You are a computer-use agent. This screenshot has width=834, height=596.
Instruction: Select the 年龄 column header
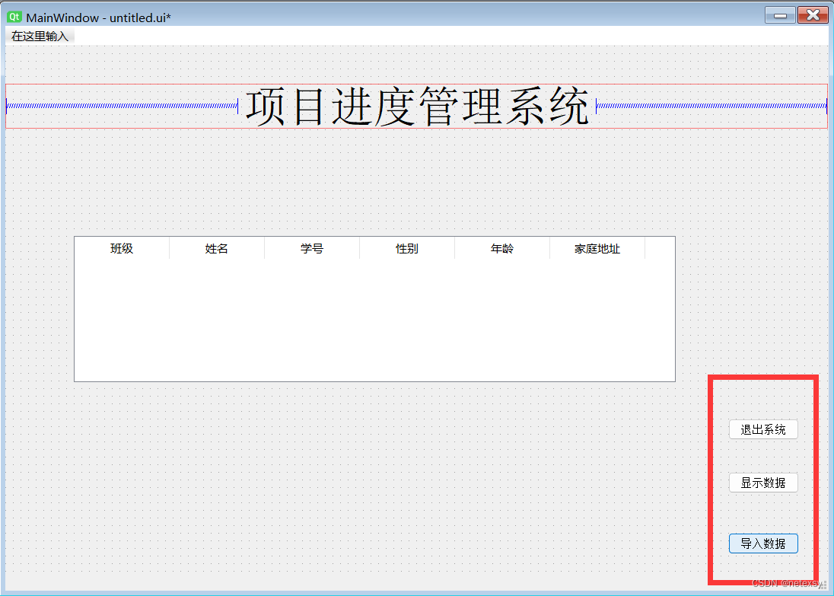pos(502,247)
